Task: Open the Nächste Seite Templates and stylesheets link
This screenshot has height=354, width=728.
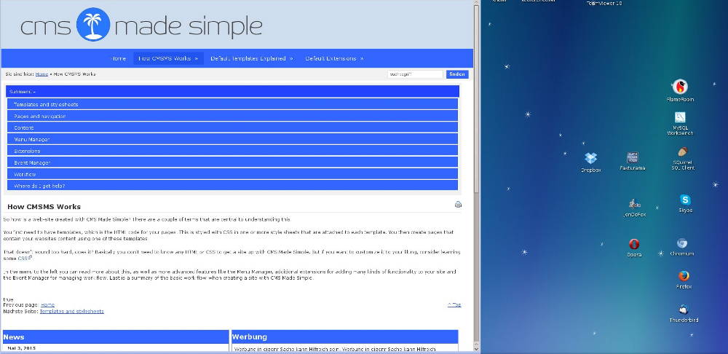Action: pyautogui.click(x=72, y=311)
